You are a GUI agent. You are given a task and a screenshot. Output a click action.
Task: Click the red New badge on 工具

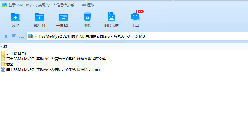[x=140, y=12]
